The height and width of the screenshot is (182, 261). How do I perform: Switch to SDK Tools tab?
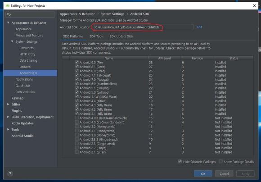pyautogui.click(x=96, y=36)
